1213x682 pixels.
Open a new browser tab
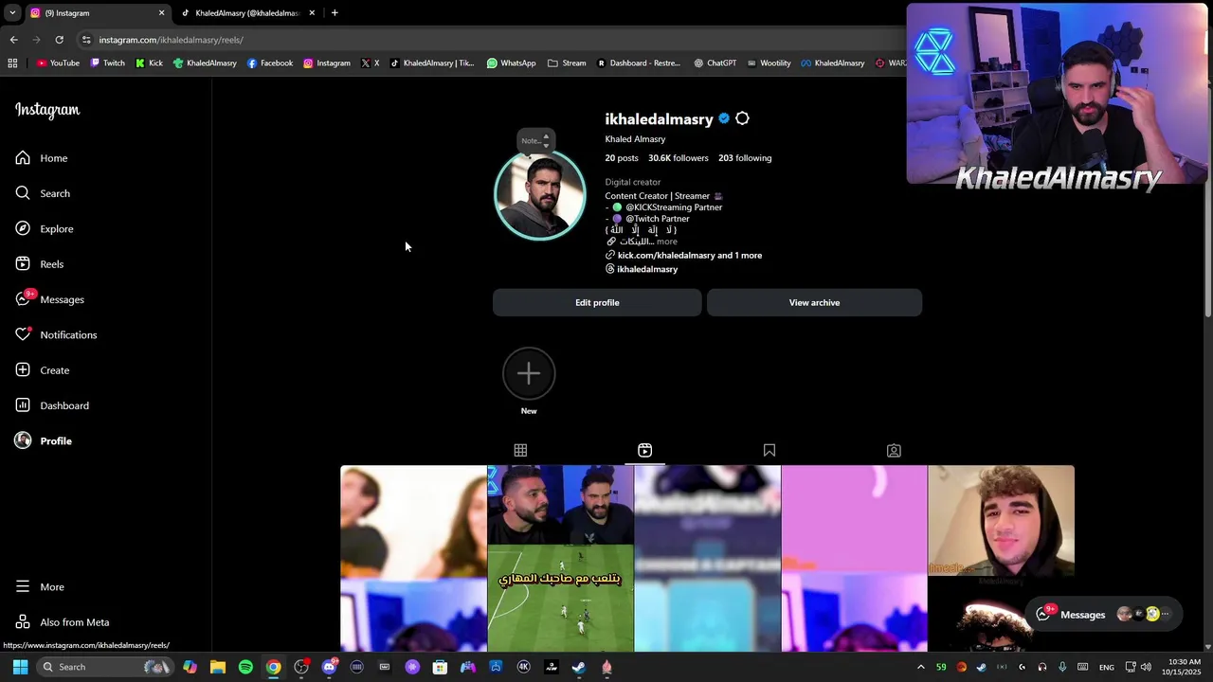(x=335, y=13)
